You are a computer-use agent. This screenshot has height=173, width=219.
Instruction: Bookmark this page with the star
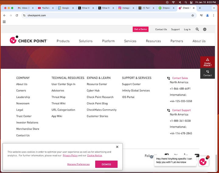point(193,16)
